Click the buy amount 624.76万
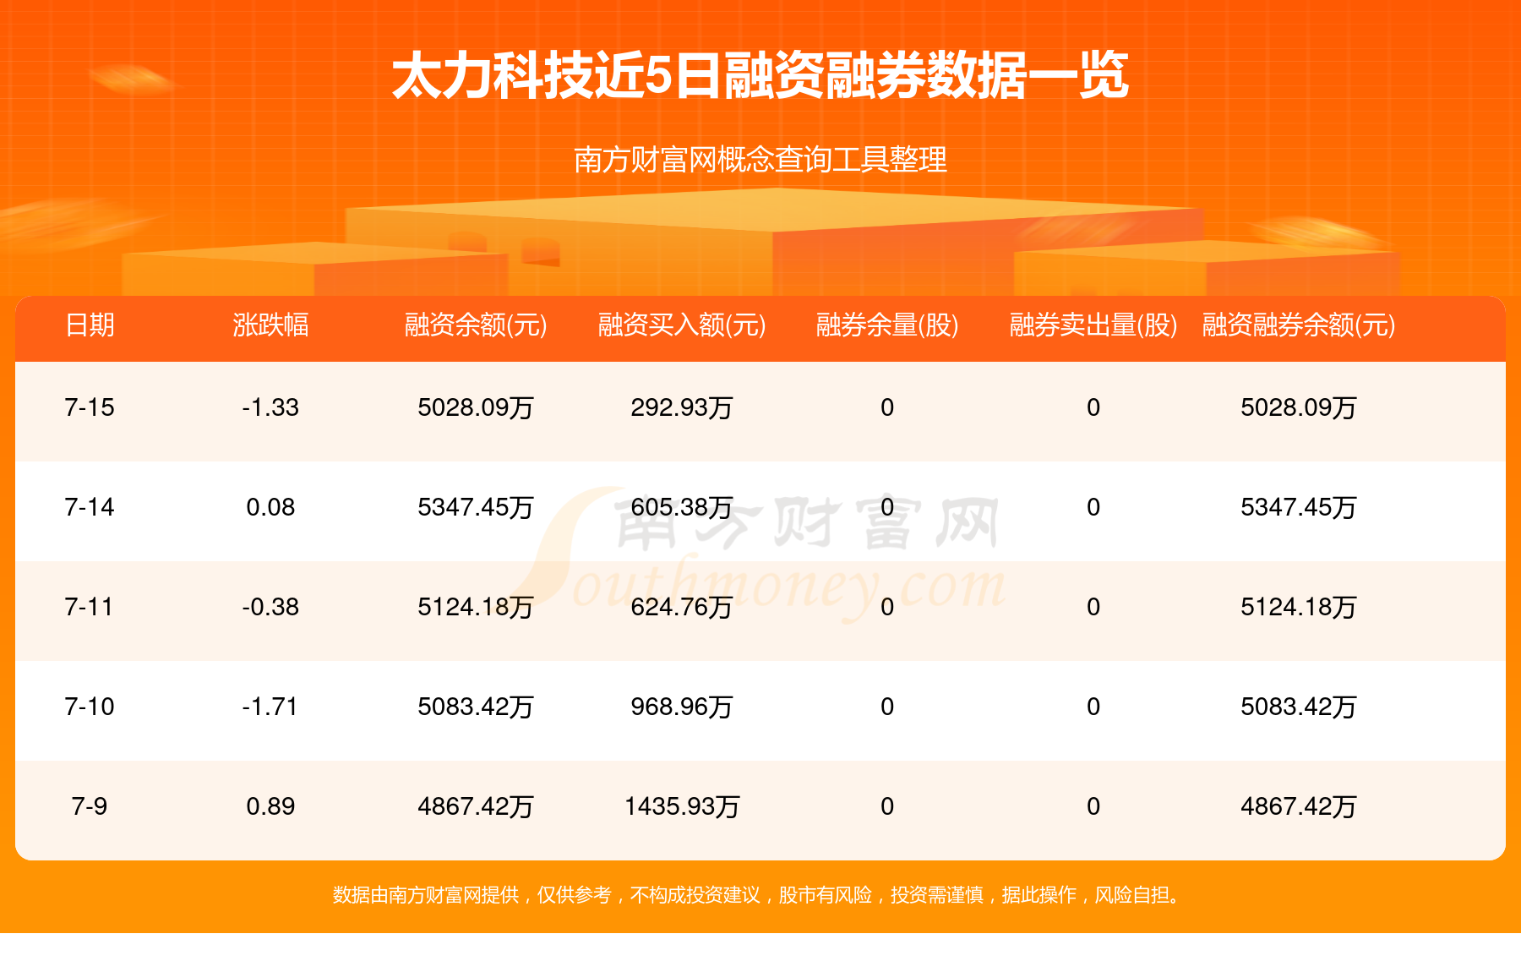 [x=682, y=607]
